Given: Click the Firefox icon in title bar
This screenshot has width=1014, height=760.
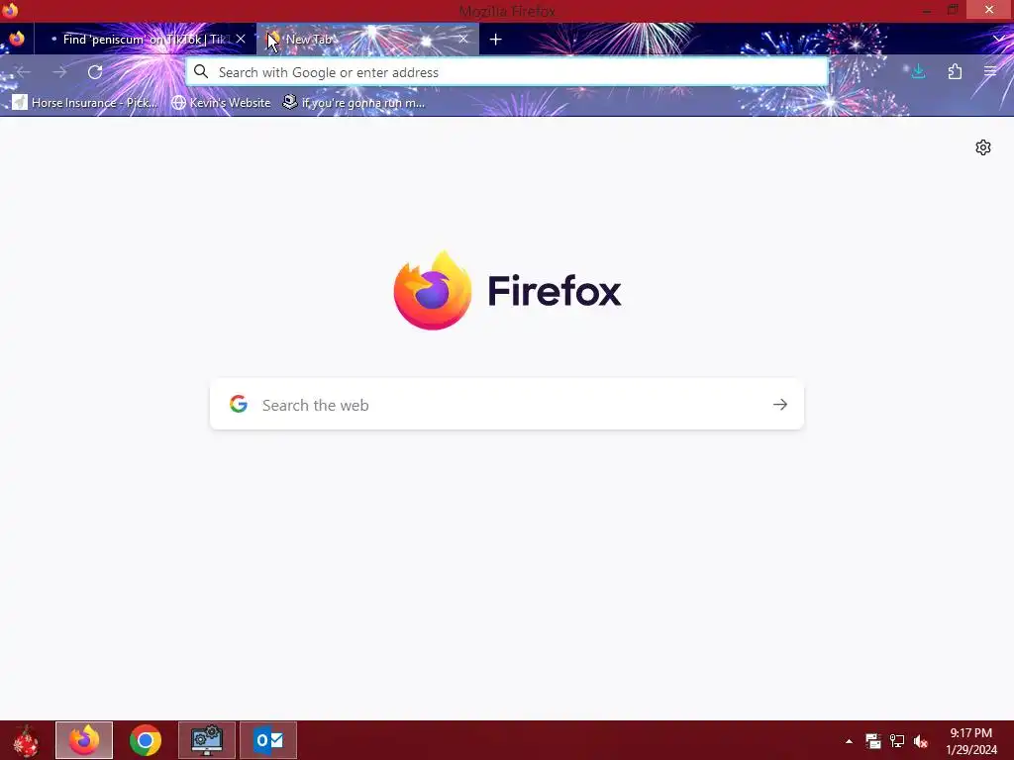Looking at the screenshot, I should point(10,10).
